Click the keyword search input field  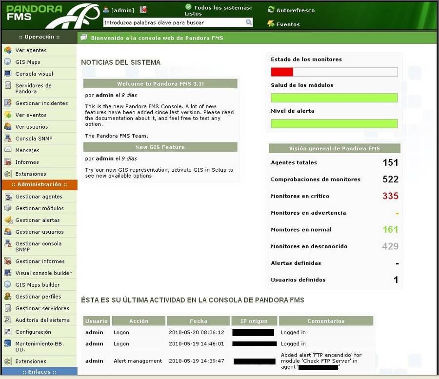(173, 22)
